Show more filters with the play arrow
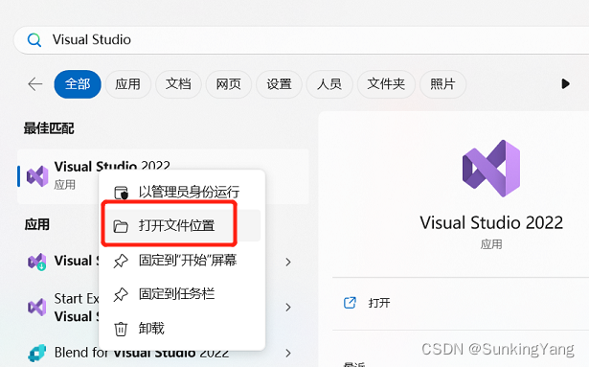Image resolution: width=589 pixels, height=367 pixels. [565, 83]
